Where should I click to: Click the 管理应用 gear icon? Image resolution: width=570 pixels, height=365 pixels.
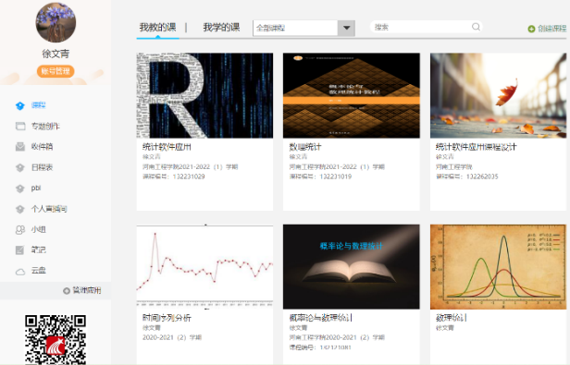click(x=67, y=291)
